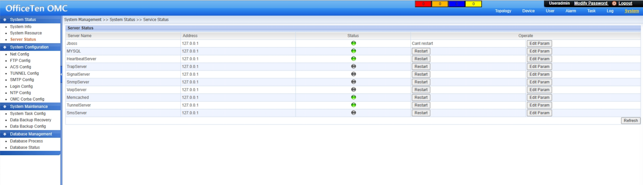Click the SmsServer gray status indicator

coord(353,113)
